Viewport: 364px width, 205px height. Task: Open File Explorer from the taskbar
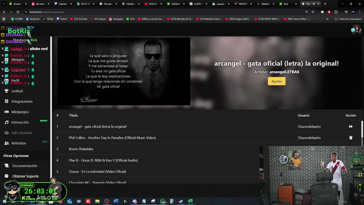click(x=97, y=201)
